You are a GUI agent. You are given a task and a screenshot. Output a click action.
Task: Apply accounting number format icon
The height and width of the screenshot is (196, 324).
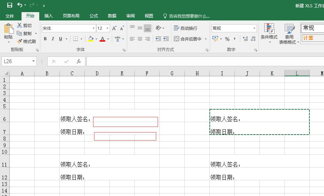pos(215,39)
